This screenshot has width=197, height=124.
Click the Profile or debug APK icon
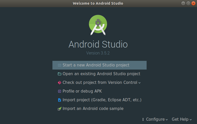[59, 91]
